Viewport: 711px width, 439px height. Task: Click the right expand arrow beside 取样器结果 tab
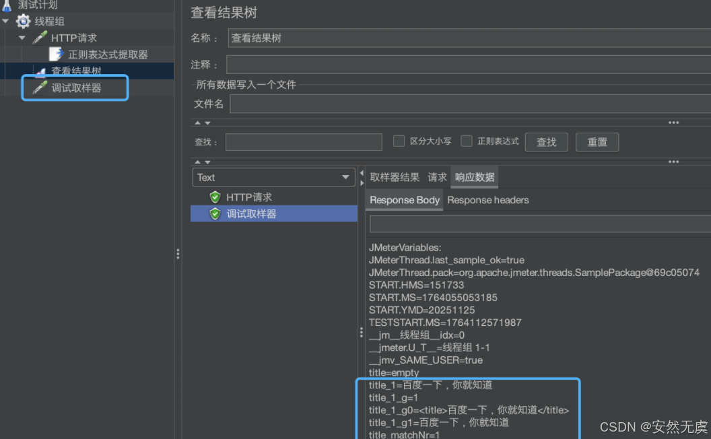362,182
